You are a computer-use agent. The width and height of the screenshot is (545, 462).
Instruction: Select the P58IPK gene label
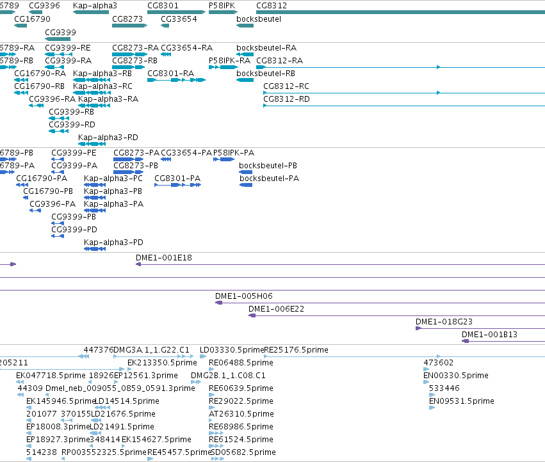[222, 6]
